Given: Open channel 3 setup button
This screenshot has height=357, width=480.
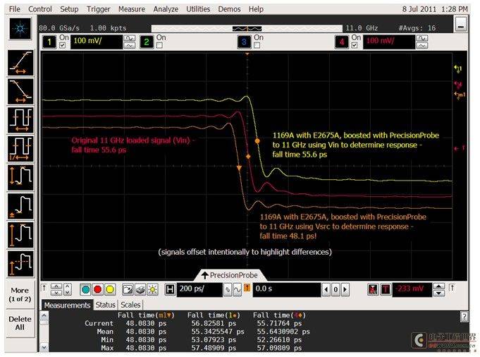Looking at the screenshot, I should (244, 42).
